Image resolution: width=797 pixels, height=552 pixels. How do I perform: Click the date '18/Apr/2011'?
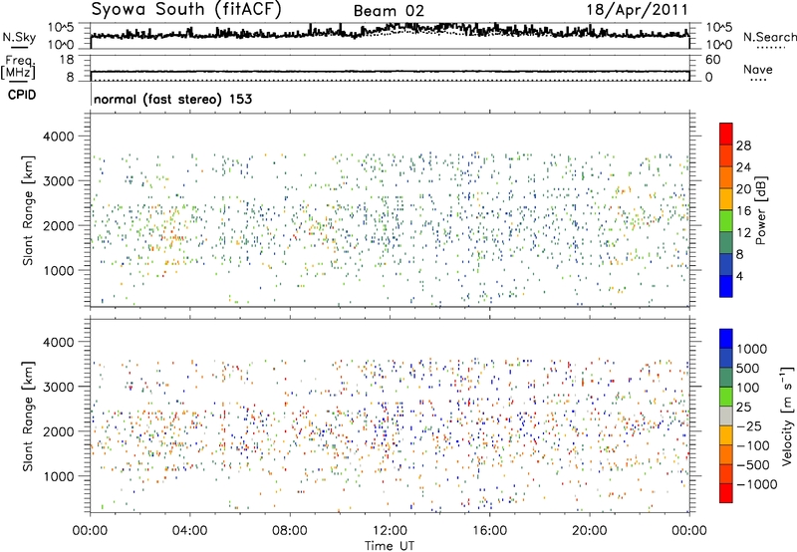click(x=637, y=10)
